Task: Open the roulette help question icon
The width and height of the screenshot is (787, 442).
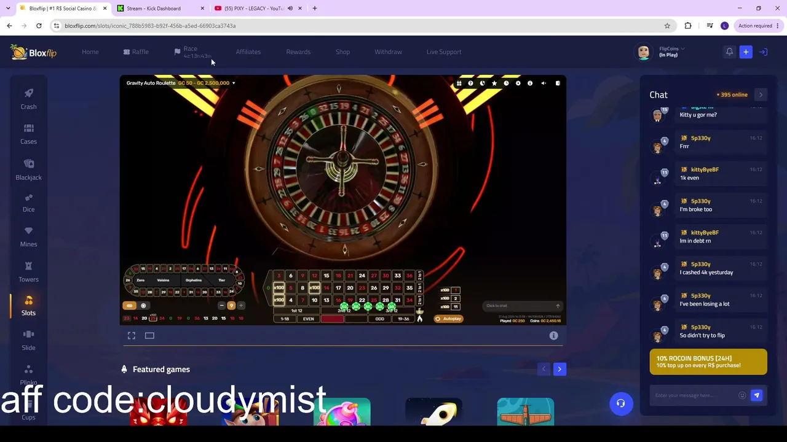Action: (470, 83)
